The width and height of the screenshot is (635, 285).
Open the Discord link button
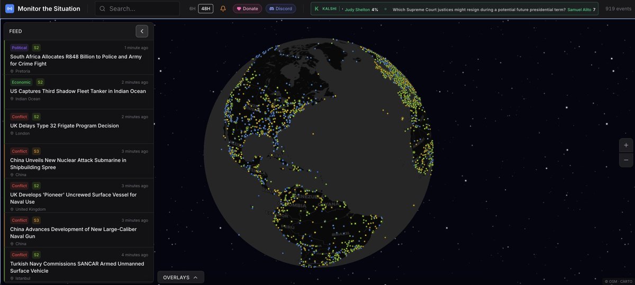(280, 9)
